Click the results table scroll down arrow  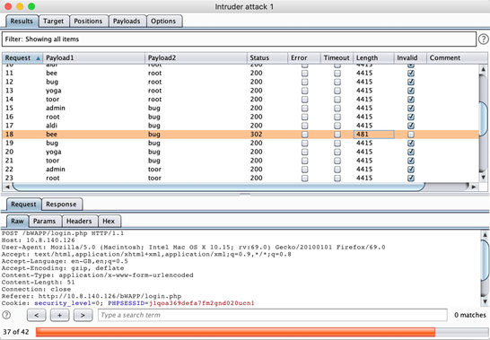483,178
